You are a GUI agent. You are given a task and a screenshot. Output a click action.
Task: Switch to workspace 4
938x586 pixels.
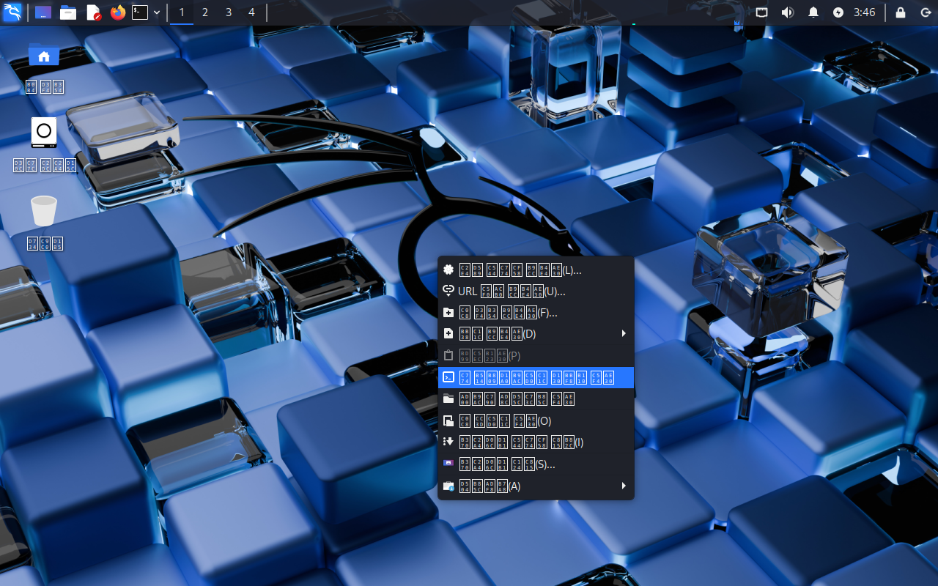(x=251, y=12)
